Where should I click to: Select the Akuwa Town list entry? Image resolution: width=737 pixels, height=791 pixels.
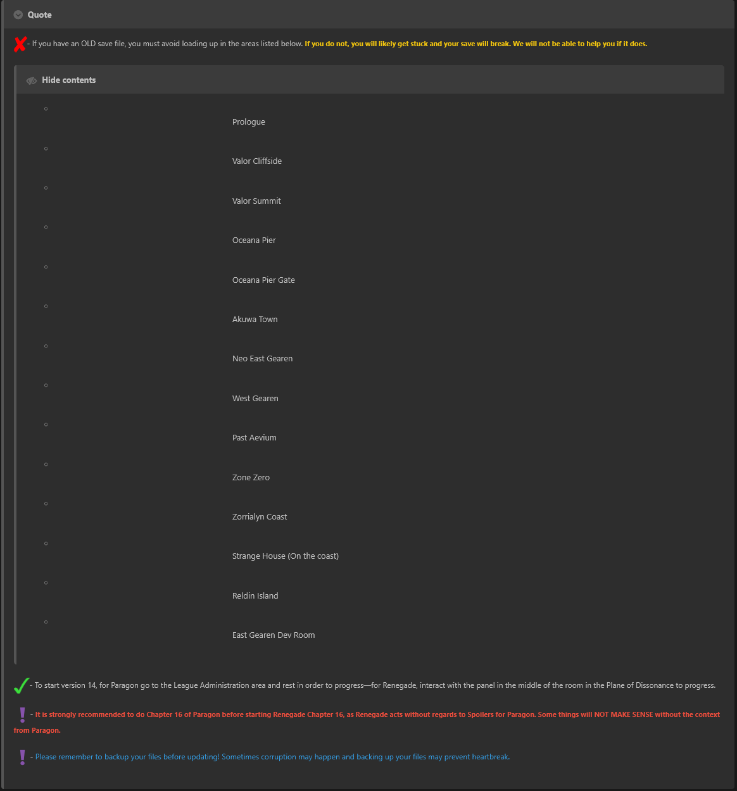[x=255, y=320]
